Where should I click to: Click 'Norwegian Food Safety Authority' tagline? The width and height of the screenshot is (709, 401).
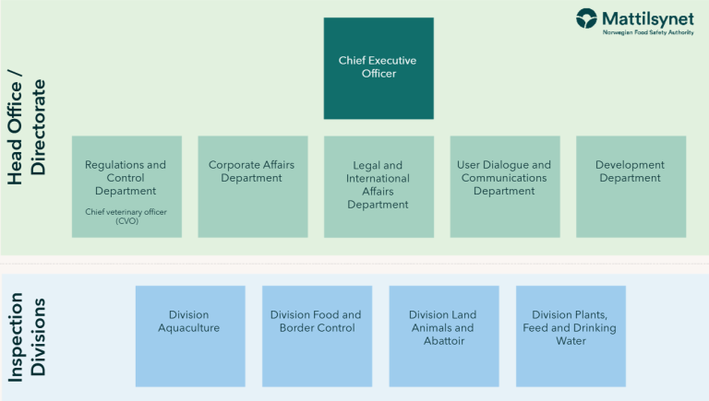(648, 32)
